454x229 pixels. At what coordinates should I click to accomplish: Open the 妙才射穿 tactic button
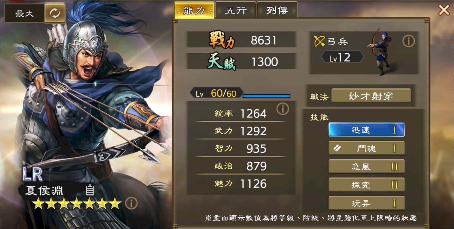[x=371, y=96]
